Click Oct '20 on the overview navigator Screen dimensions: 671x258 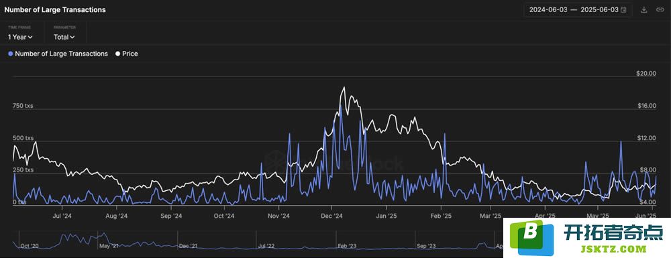(x=30, y=246)
